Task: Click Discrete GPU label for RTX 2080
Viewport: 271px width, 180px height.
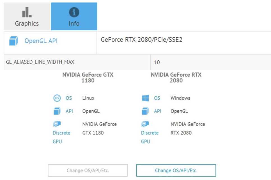Action: [x=150, y=137]
